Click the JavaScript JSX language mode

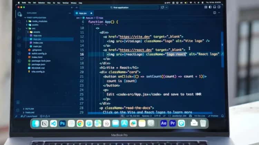tap(179, 116)
